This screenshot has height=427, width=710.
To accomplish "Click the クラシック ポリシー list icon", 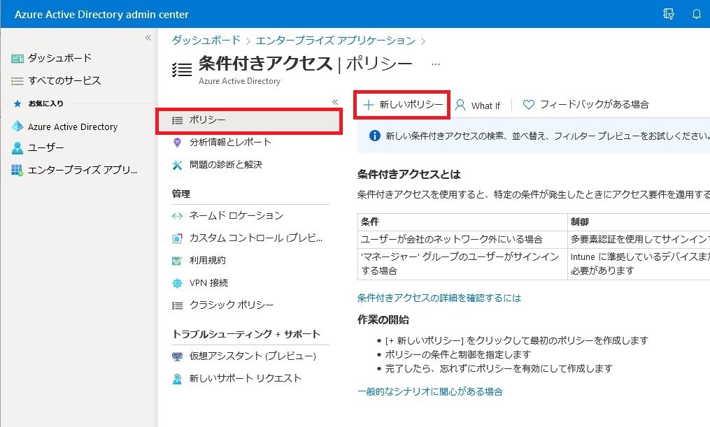I will pyautogui.click(x=177, y=306).
